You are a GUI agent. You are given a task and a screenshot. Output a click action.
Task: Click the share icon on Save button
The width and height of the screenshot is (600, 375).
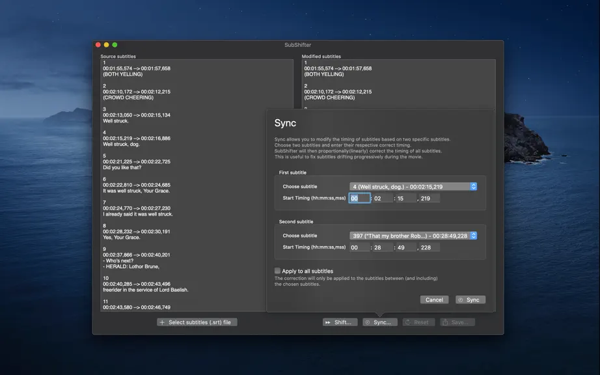[445, 322]
